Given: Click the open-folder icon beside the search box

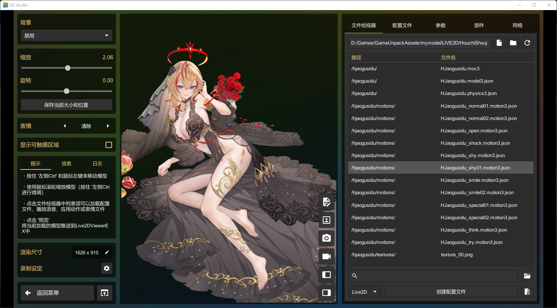Looking at the screenshot, I should click(527, 276).
